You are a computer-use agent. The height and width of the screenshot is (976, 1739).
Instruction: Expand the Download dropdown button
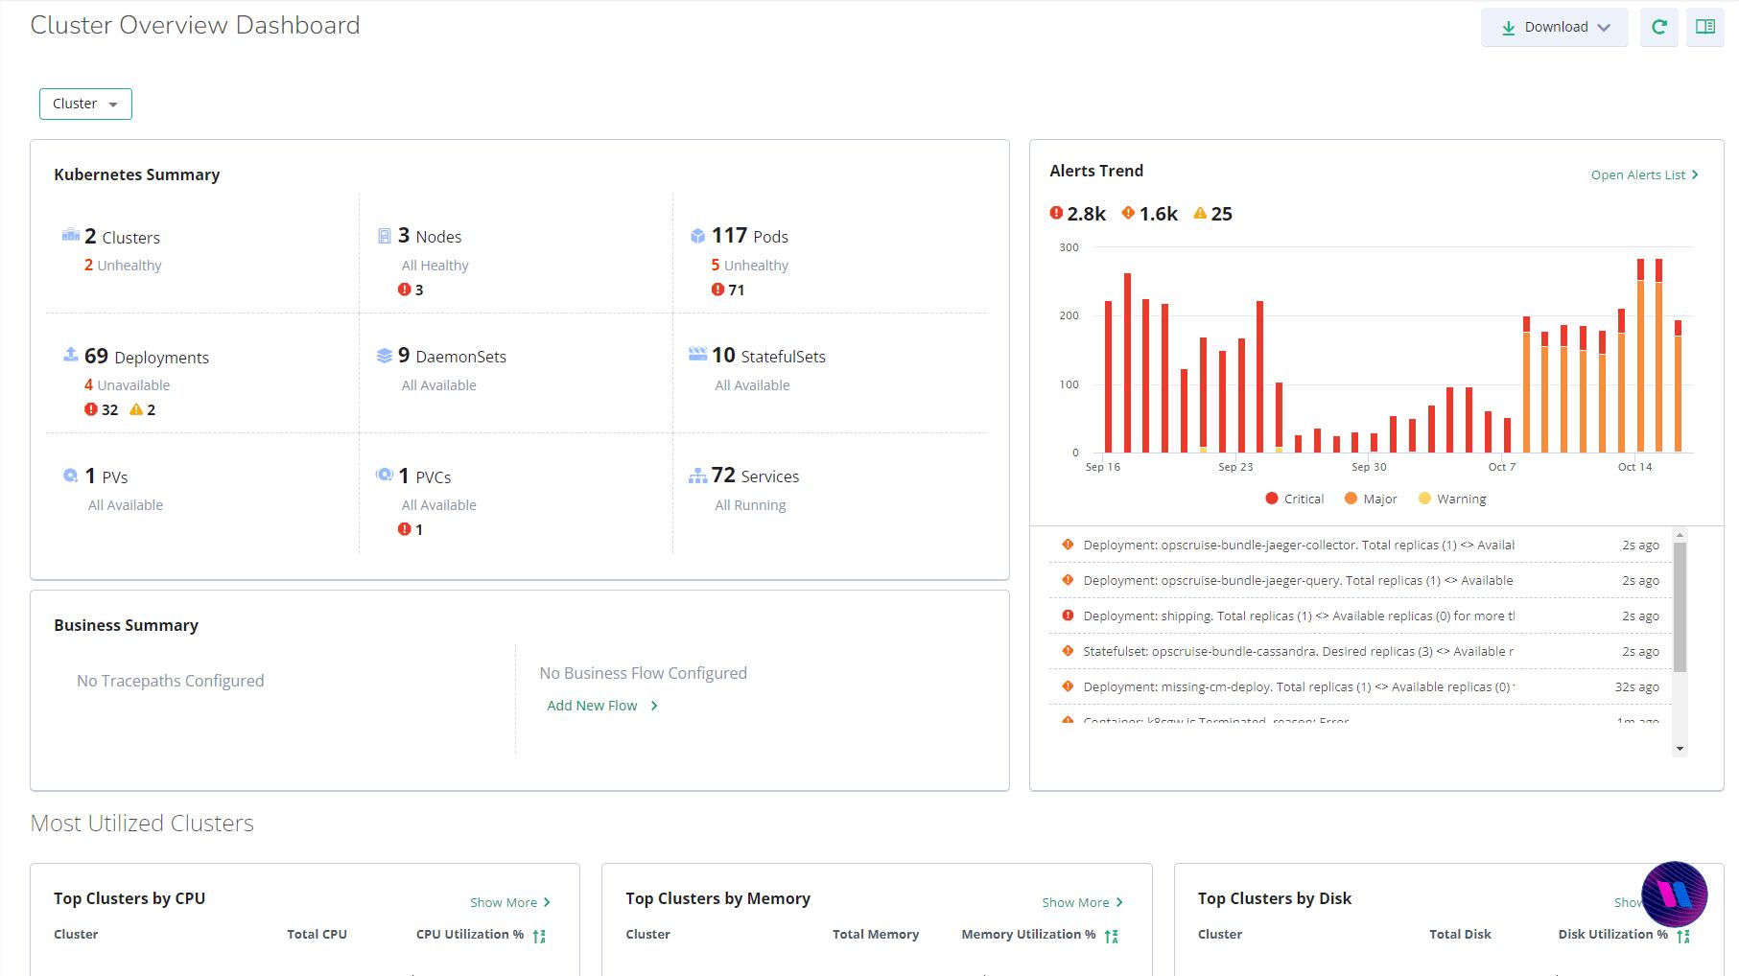coord(1554,27)
